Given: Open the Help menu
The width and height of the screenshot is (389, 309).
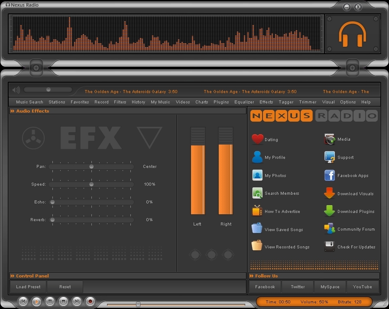Looking at the screenshot, I should (x=366, y=102).
